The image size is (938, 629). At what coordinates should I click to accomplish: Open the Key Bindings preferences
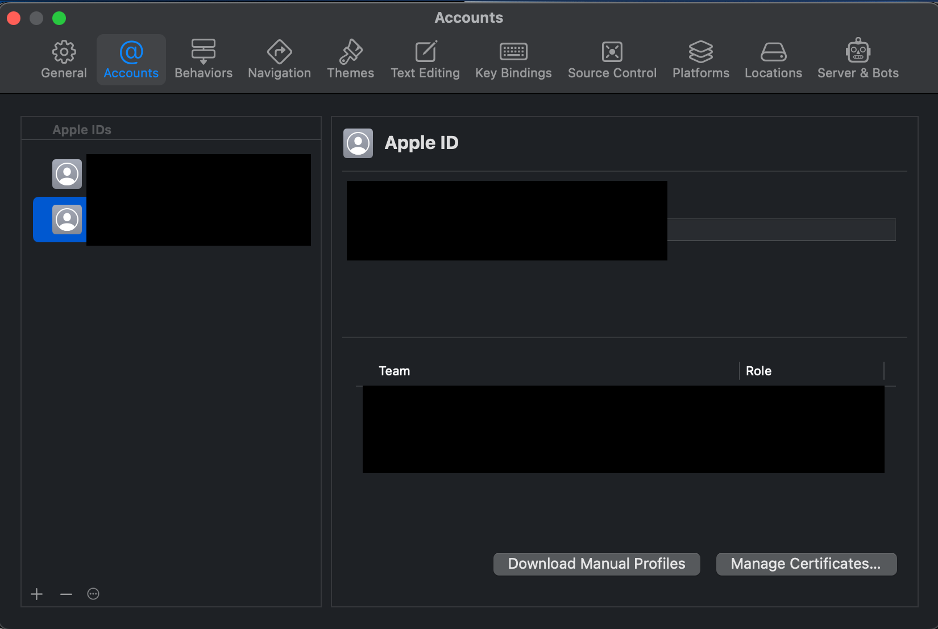pyautogui.click(x=513, y=59)
